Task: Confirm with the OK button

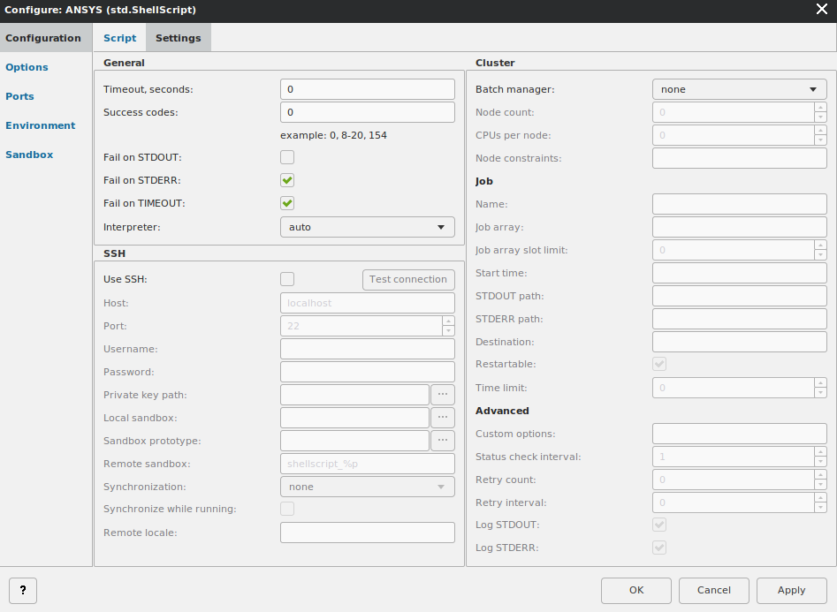Action: click(x=635, y=590)
